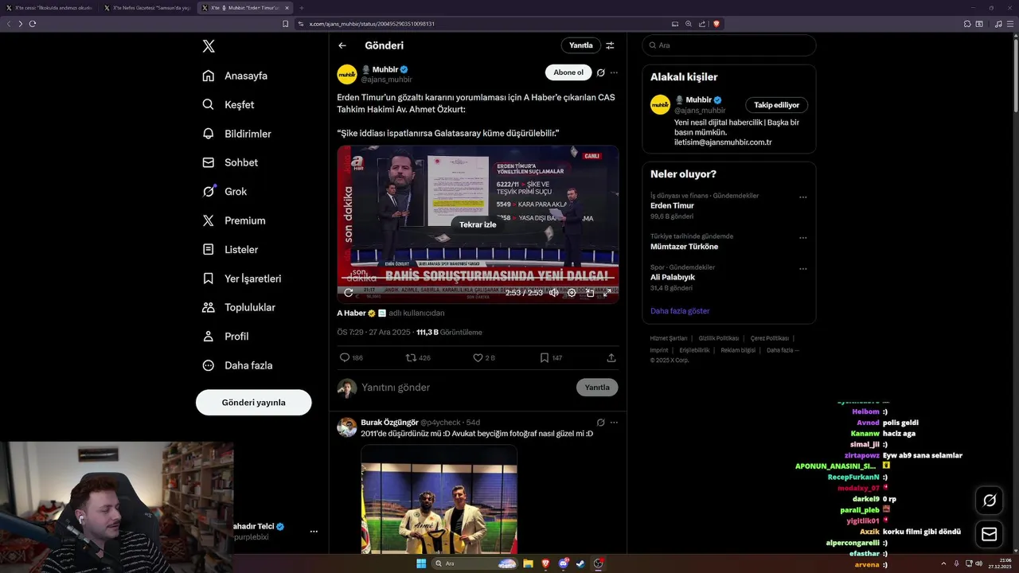The width and height of the screenshot is (1019, 573).
Task: Click Grok explain icon on Muhbir post
Action: coord(601,72)
